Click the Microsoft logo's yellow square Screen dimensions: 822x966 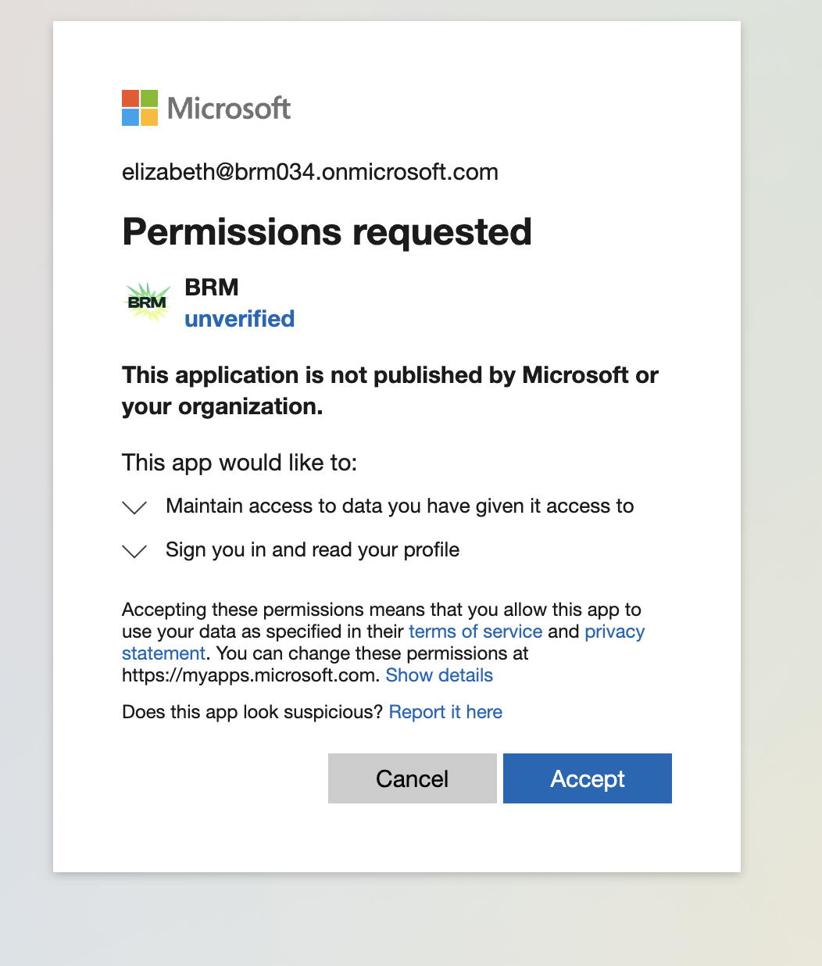pos(149,117)
